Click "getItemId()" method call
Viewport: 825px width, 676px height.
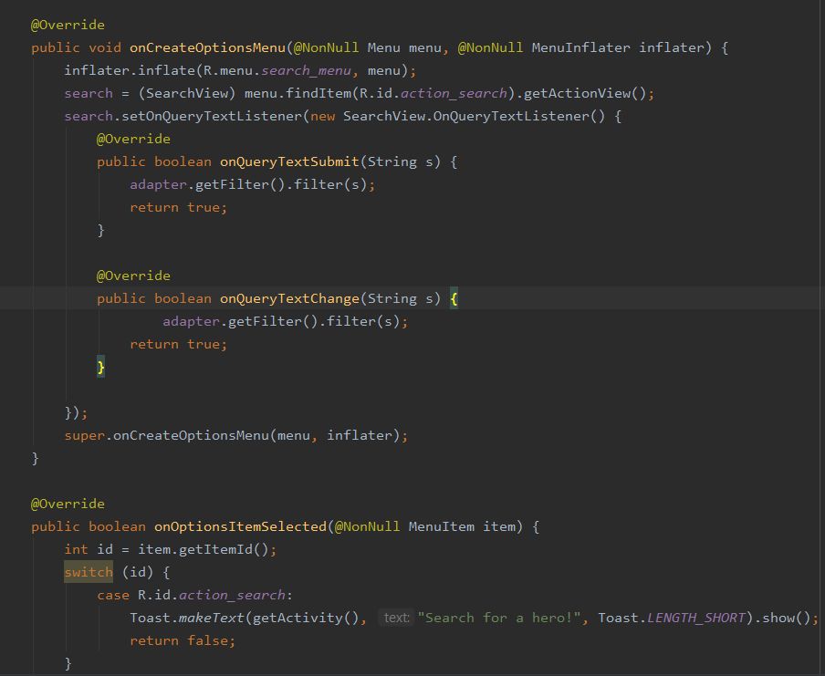click(x=224, y=550)
